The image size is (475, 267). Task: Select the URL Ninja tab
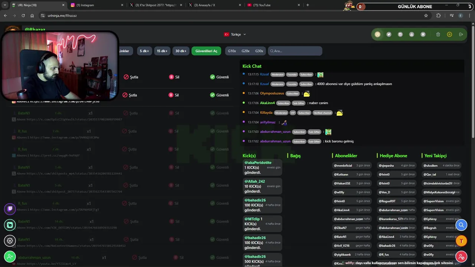pos(38,5)
